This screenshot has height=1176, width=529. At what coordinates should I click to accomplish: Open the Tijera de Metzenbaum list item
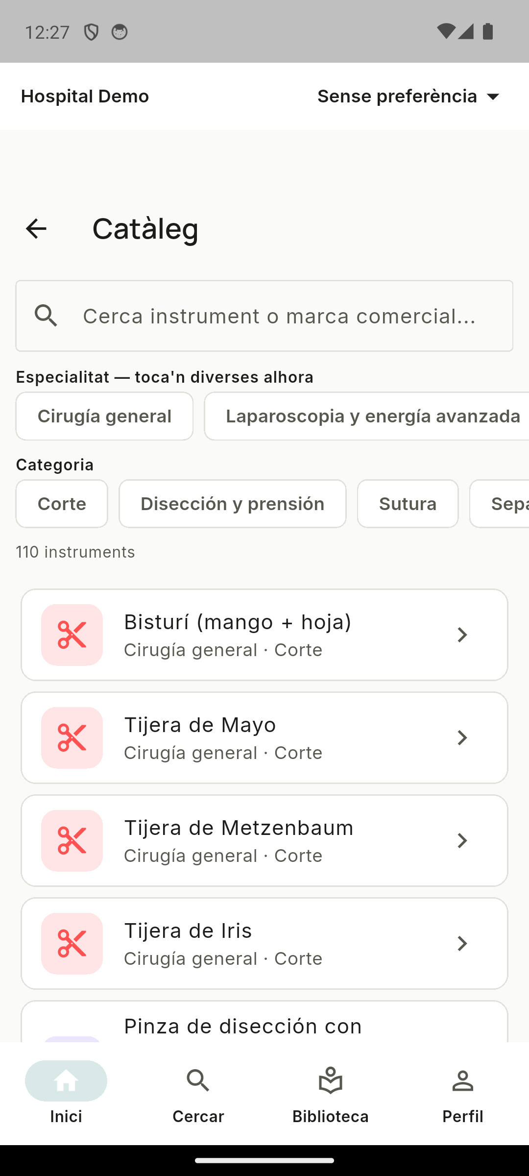264,841
